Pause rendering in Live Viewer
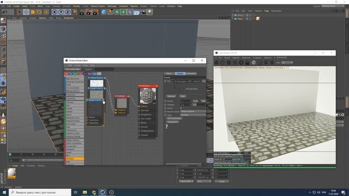 228,63
